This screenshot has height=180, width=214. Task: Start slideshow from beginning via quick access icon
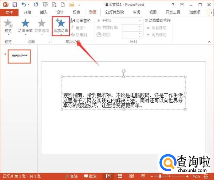[x=45, y=5]
